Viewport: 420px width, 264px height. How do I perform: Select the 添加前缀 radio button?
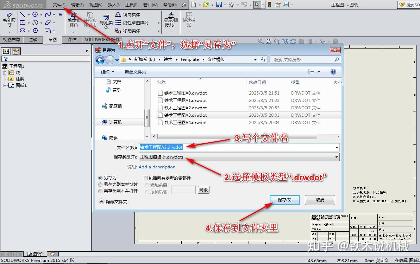(147, 185)
